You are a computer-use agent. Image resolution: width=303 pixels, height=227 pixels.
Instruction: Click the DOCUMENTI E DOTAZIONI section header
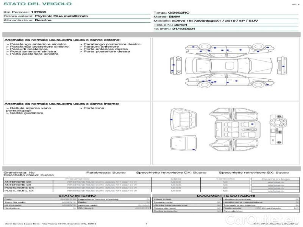click(226, 195)
